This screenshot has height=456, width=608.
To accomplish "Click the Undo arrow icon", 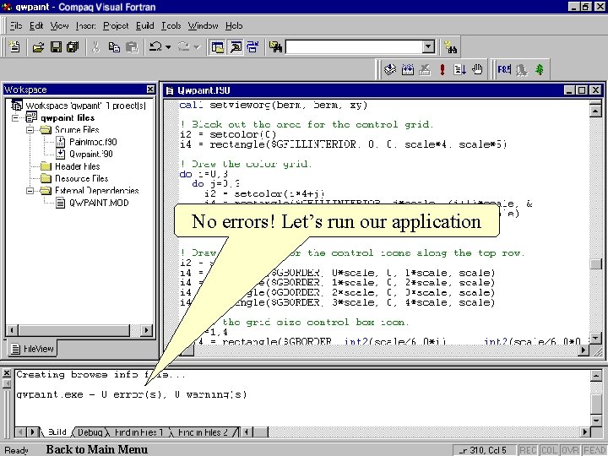I will [156, 47].
